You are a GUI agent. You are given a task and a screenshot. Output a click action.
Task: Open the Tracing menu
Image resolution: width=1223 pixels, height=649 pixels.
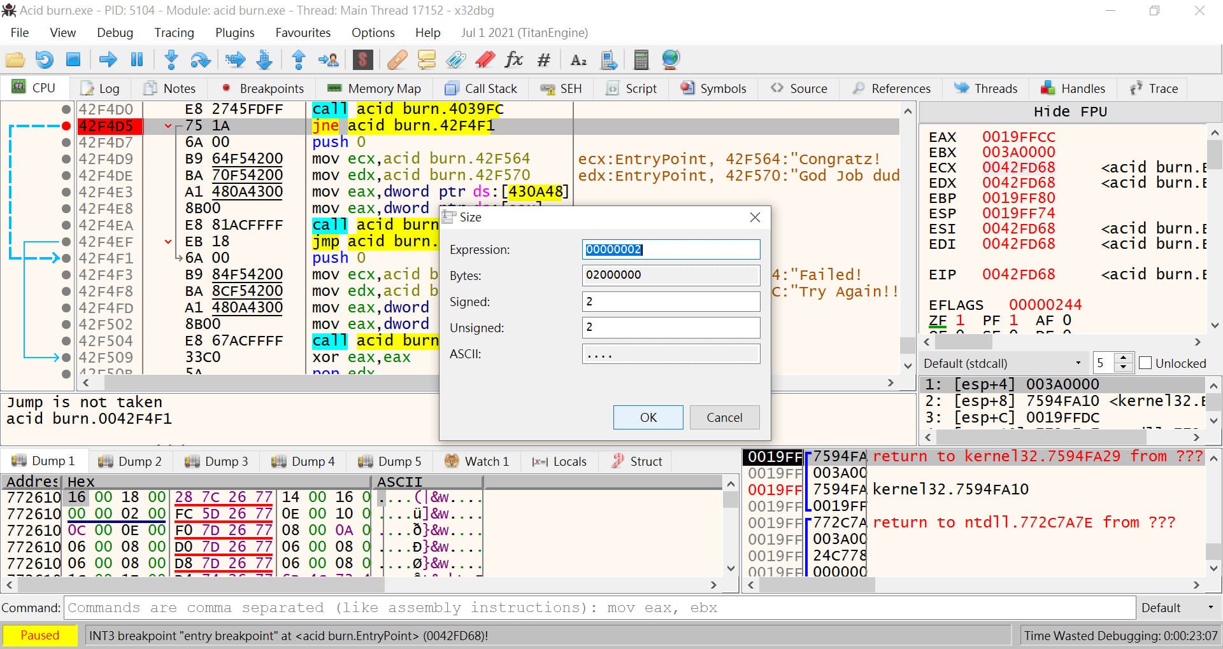pyautogui.click(x=174, y=32)
